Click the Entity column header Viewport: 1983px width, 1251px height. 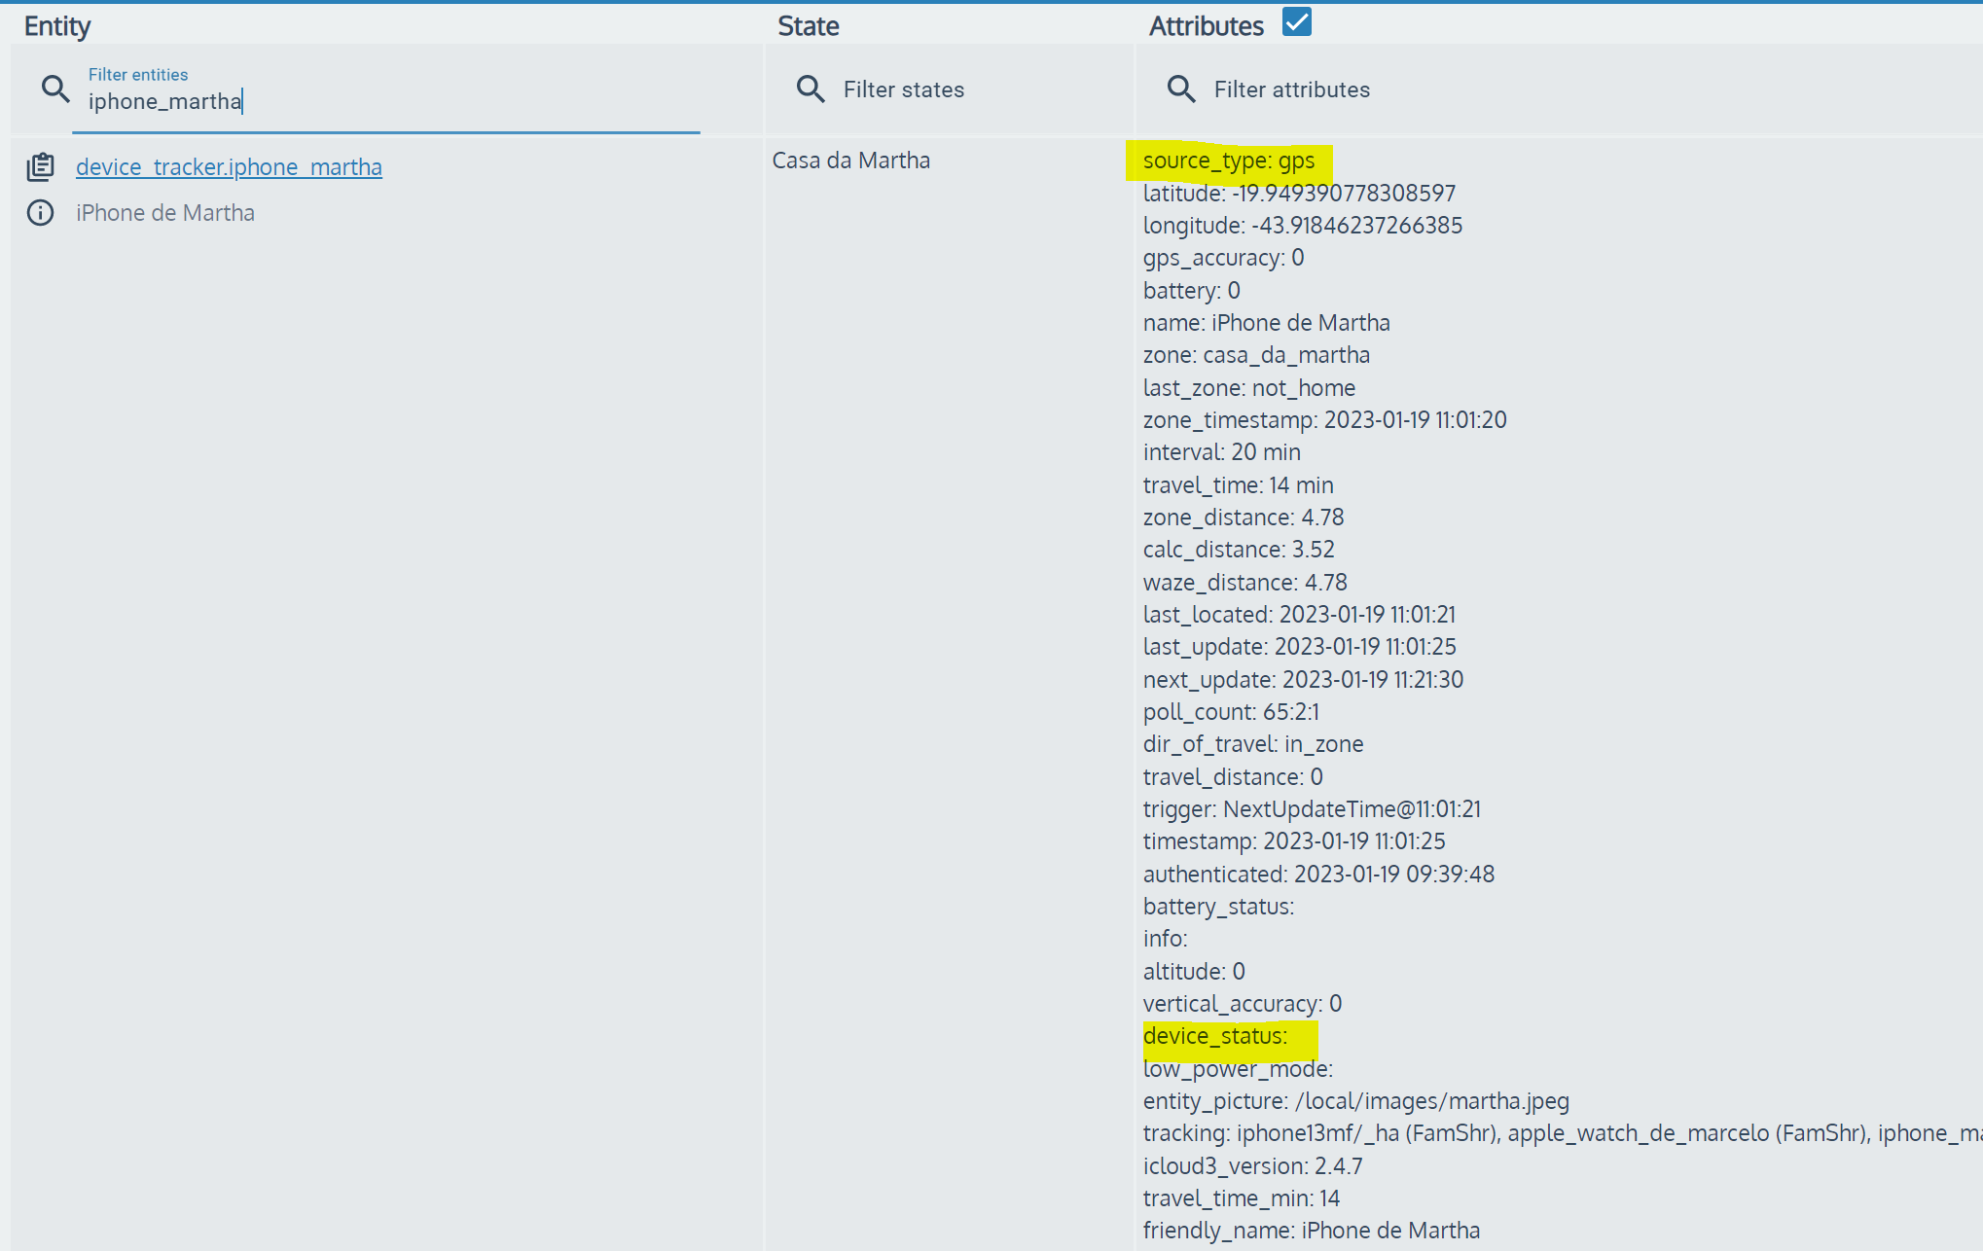click(x=56, y=26)
